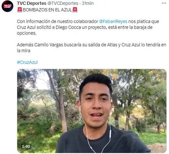Visit the @FabanReyes mention

click(x=113, y=21)
